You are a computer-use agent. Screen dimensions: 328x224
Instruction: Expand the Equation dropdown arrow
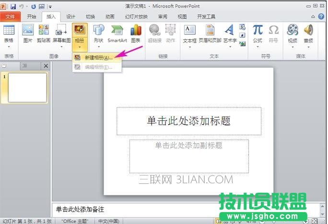(258, 47)
